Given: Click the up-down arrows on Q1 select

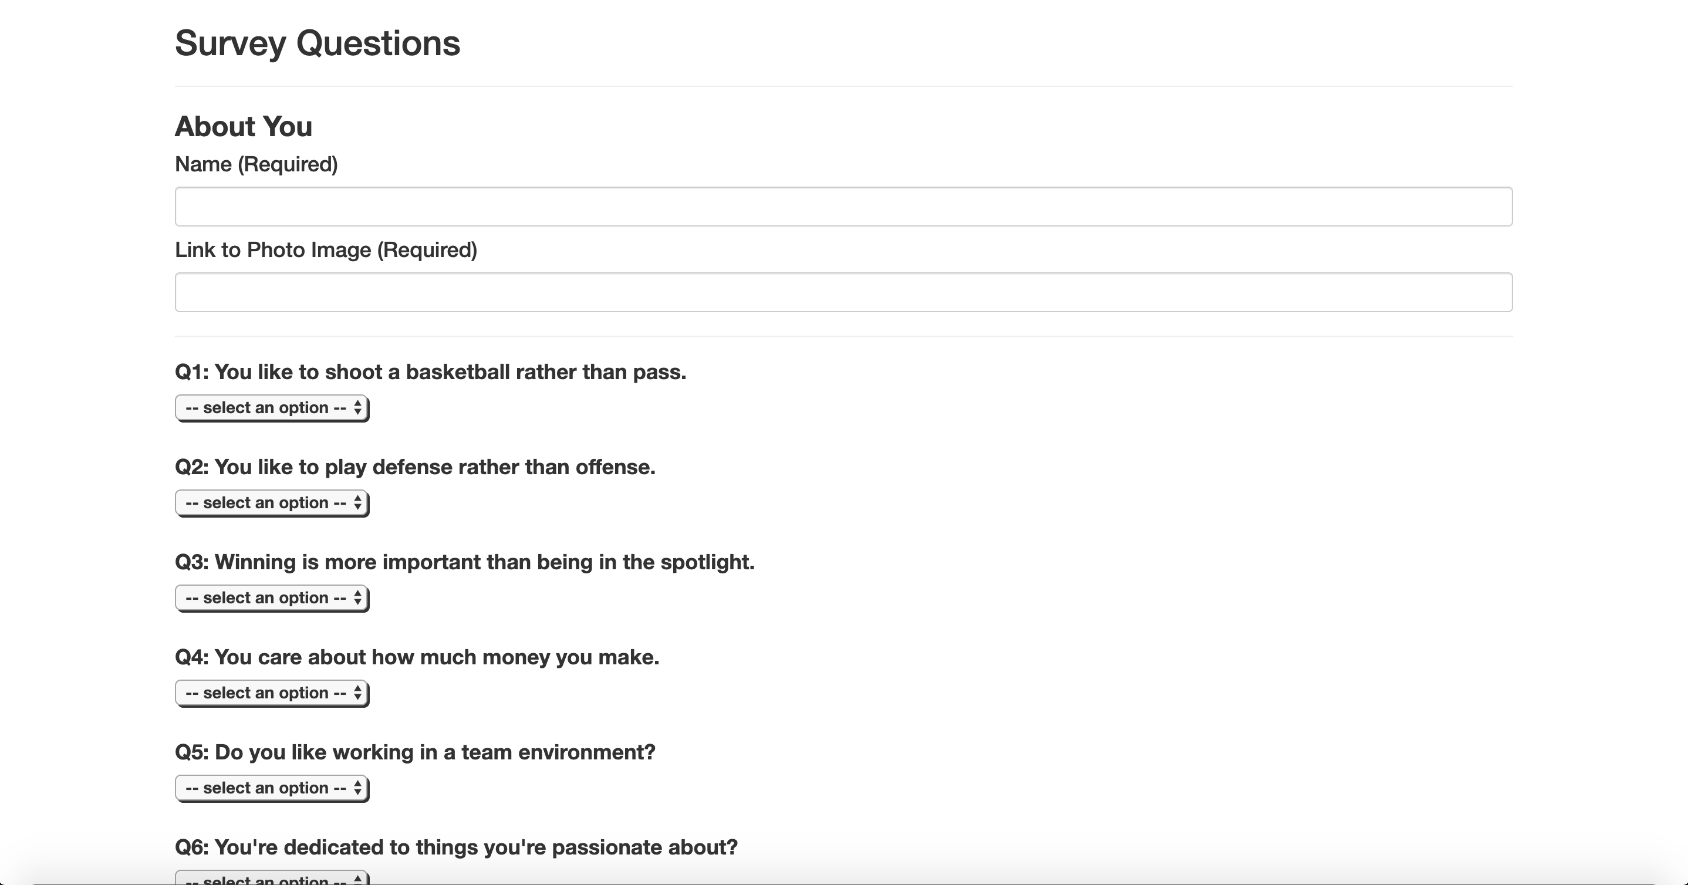Looking at the screenshot, I should click(357, 407).
